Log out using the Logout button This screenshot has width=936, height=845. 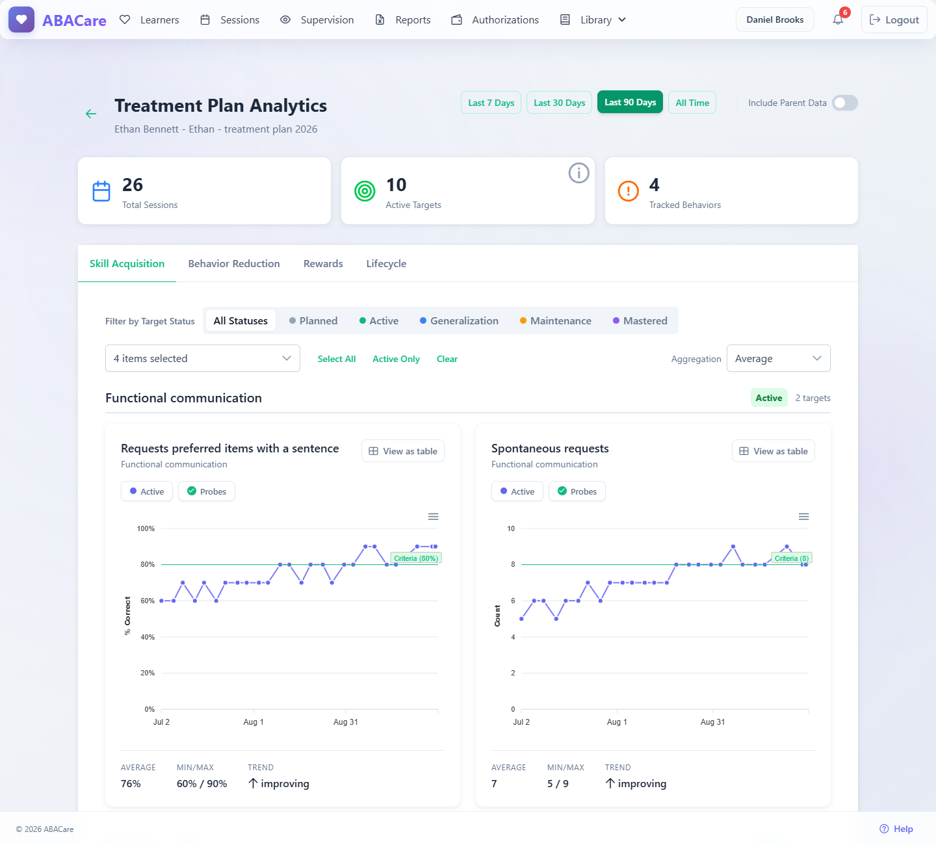click(894, 19)
